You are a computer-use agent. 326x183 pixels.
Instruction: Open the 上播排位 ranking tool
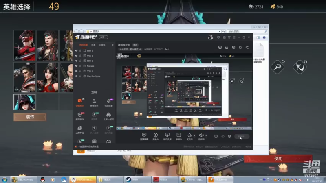[80, 130]
